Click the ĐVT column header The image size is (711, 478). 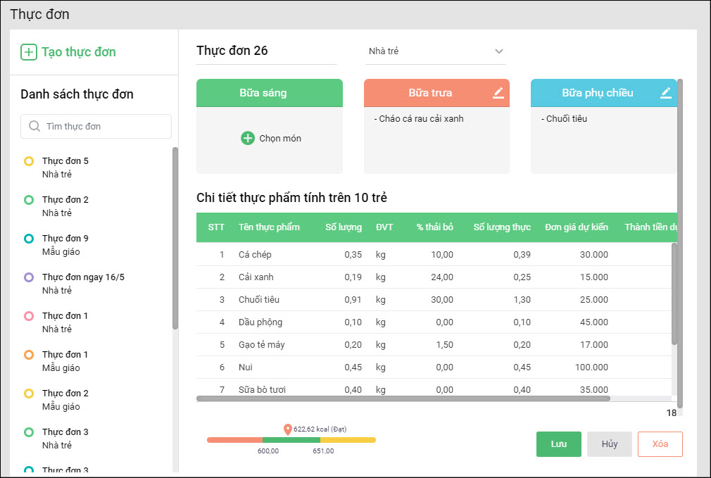tap(384, 227)
